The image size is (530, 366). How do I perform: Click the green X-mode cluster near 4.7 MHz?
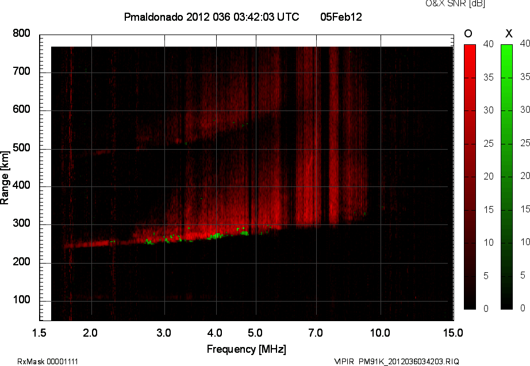(244, 232)
